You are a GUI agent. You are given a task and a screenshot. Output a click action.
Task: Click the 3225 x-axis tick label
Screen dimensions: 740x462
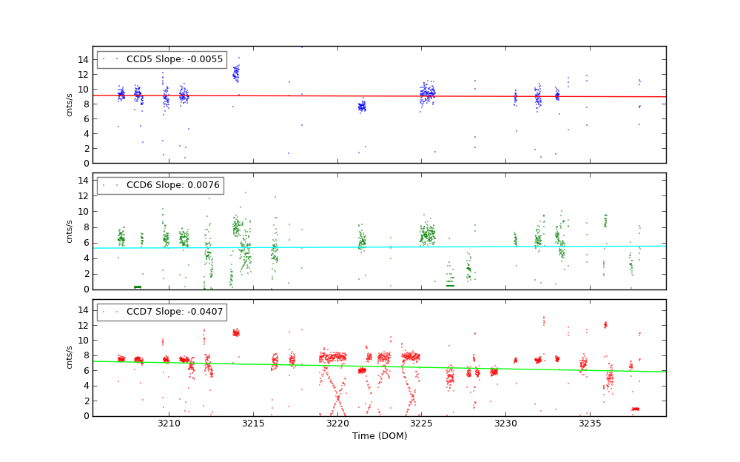pyautogui.click(x=421, y=423)
